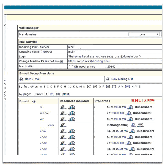Click Mail Box icon in sixth email row
The image size is (165, 165).
click(x=63, y=137)
